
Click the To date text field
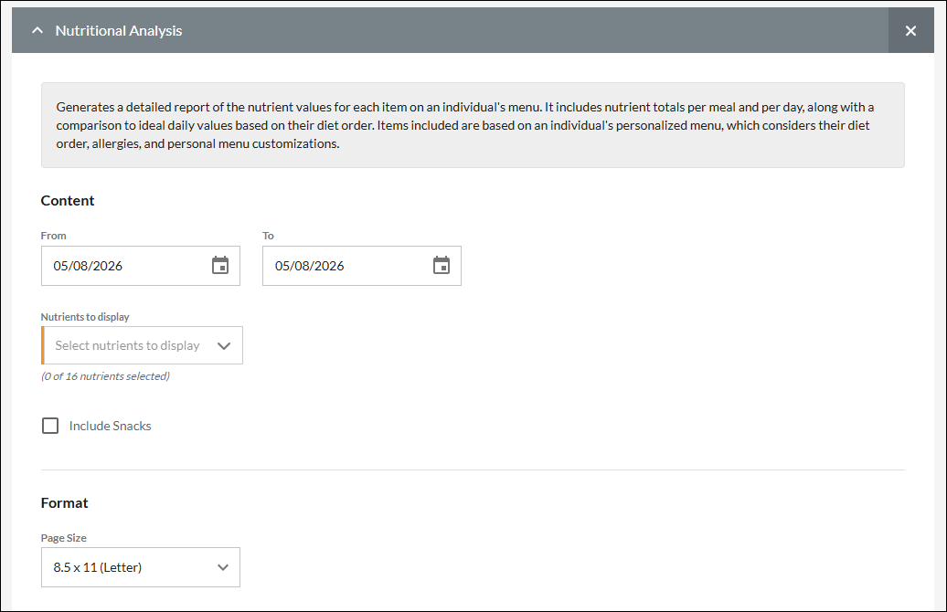[361, 266]
